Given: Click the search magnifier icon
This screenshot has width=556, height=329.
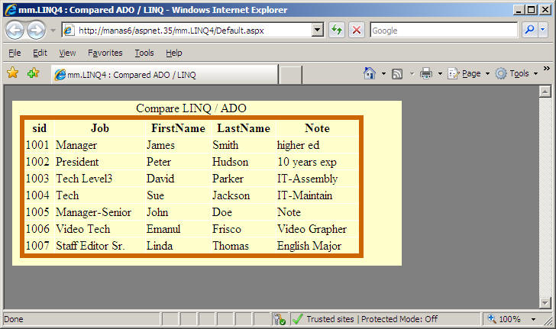Looking at the screenshot, I should click(529, 30).
